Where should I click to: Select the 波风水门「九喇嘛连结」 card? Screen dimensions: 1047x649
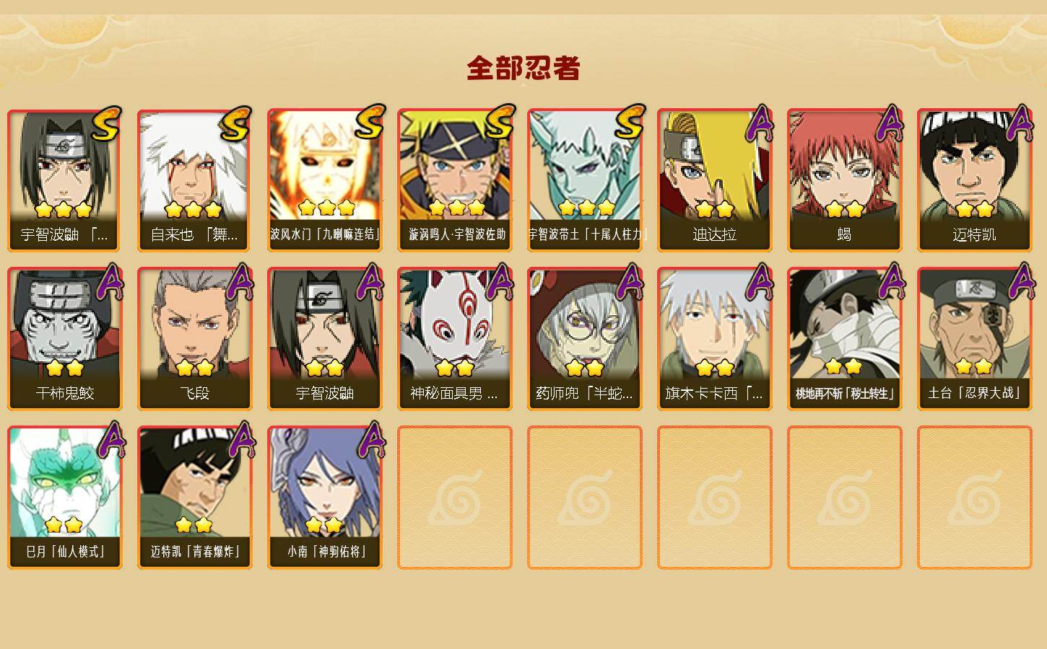[324, 180]
